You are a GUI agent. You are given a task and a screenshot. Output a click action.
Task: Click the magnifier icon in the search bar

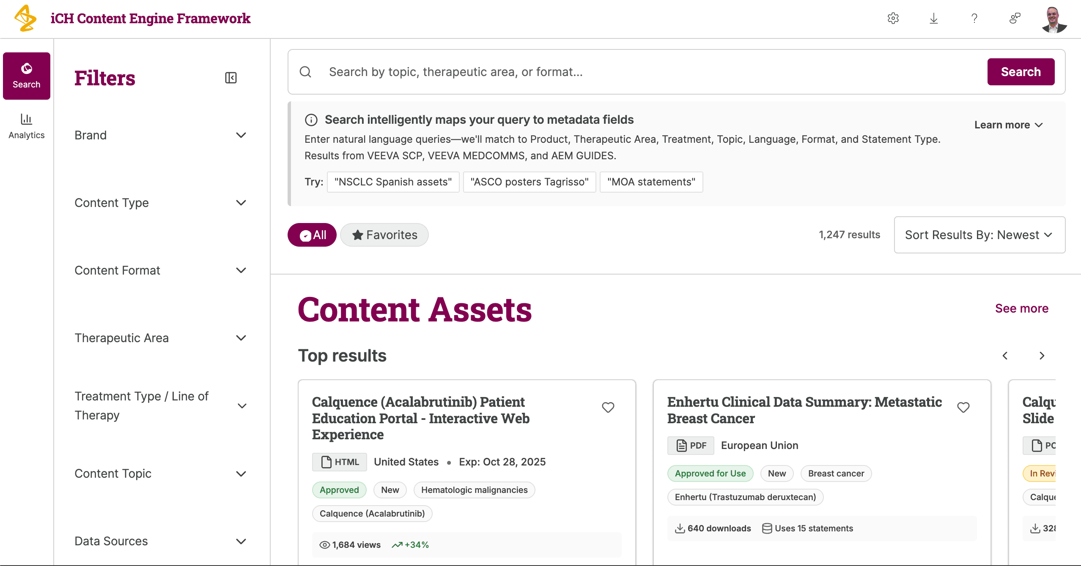[305, 72]
